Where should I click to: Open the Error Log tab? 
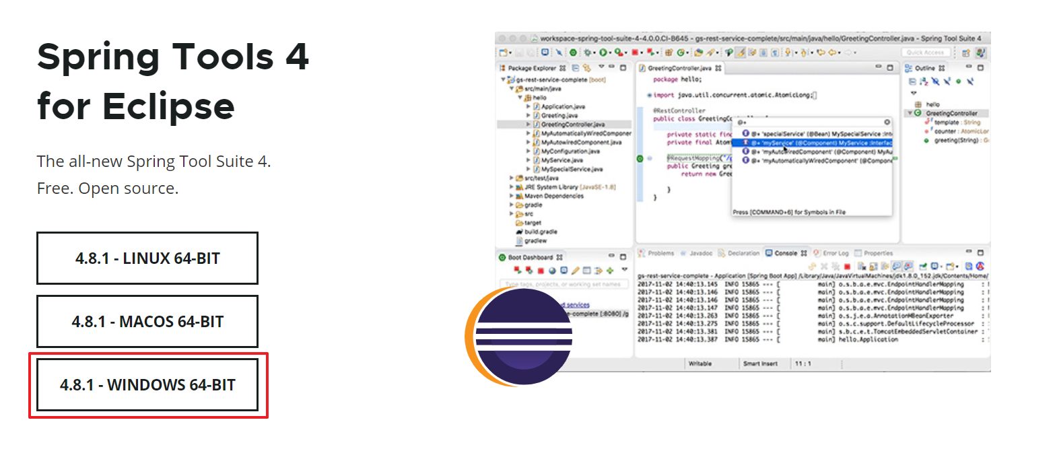pyautogui.click(x=831, y=253)
